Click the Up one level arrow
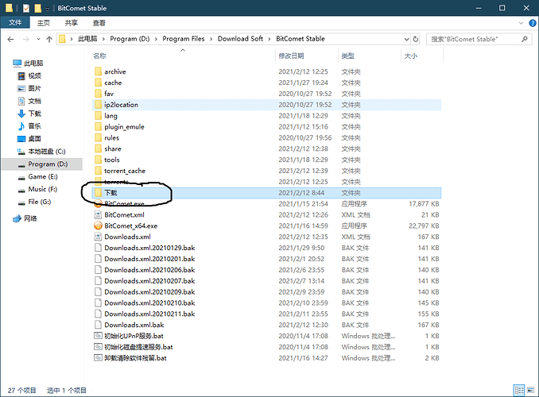 tap(48, 38)
